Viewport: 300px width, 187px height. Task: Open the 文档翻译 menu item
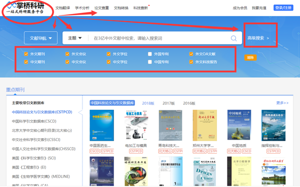tap(62, 8)
